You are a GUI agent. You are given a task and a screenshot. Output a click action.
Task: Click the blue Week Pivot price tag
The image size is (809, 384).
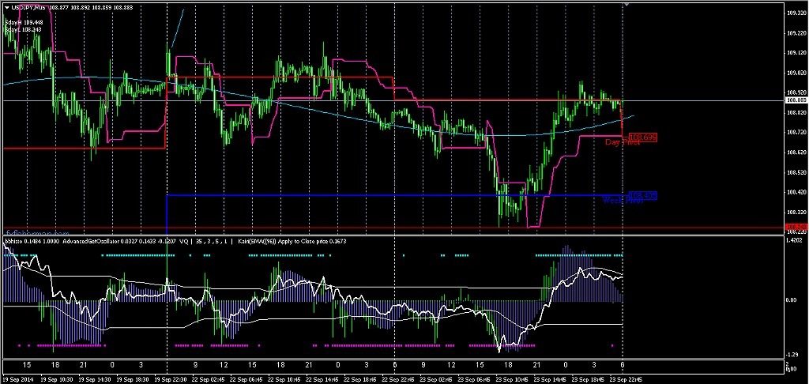[x=643, y=195]
